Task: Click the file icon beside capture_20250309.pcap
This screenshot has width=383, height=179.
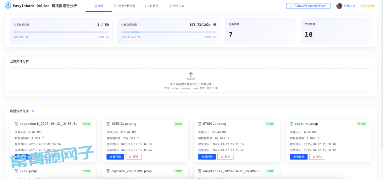Action: tap(108, 171)
